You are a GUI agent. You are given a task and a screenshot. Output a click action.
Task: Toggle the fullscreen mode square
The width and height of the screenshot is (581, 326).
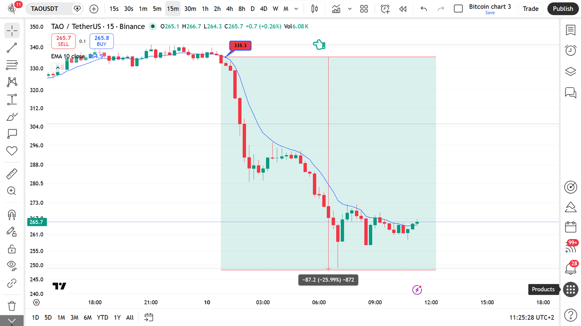(x=458, y=9)
